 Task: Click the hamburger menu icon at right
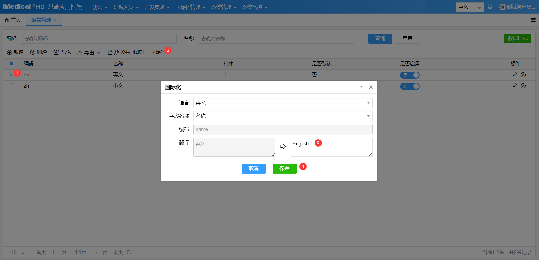click(x=533, y=20)
